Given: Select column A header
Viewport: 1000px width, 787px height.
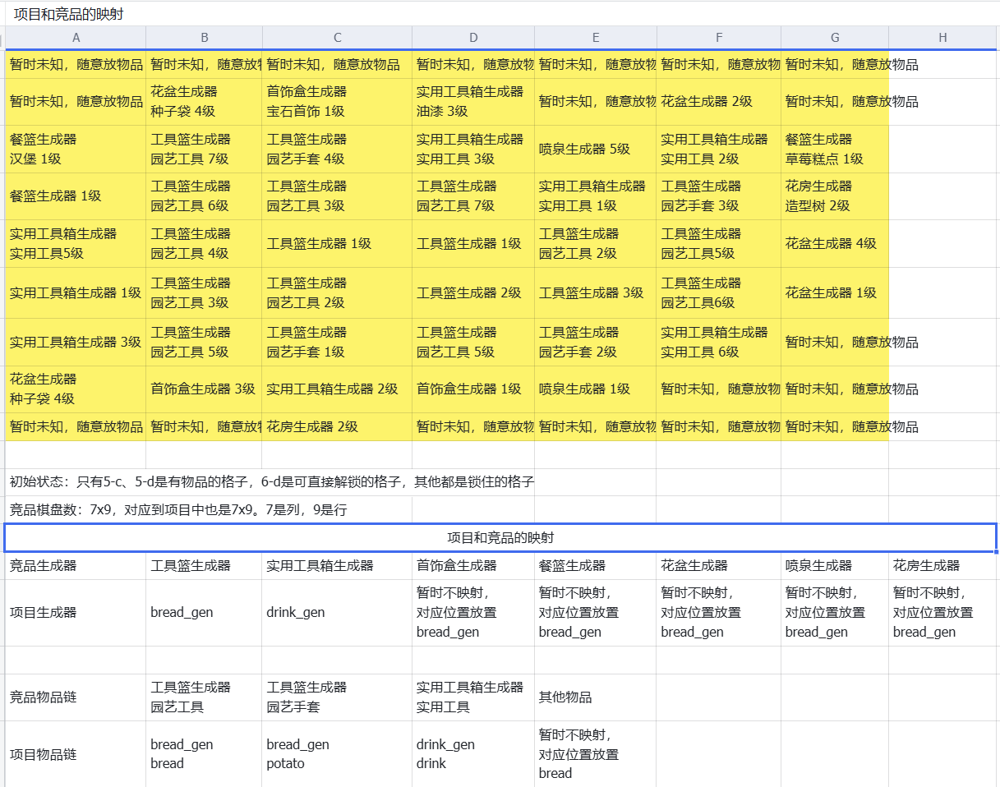Looking at the screenshot, I should coord(76,38).
